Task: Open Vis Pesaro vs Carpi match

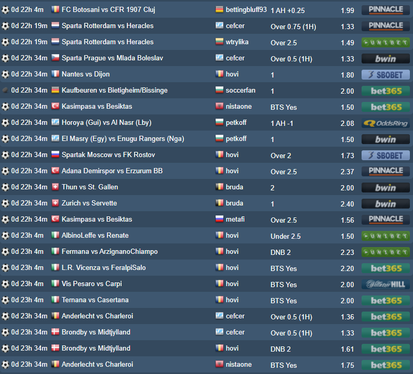Action: (x=91, y=283)
